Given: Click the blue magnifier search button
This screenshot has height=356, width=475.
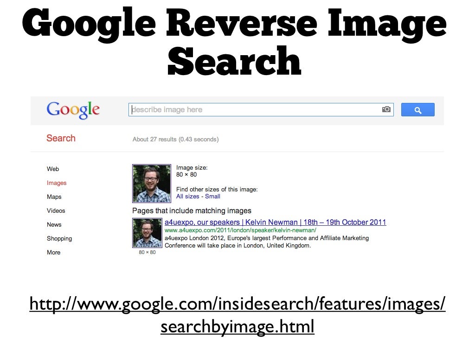Looking at the screenshot, I should tap(418, 109).
